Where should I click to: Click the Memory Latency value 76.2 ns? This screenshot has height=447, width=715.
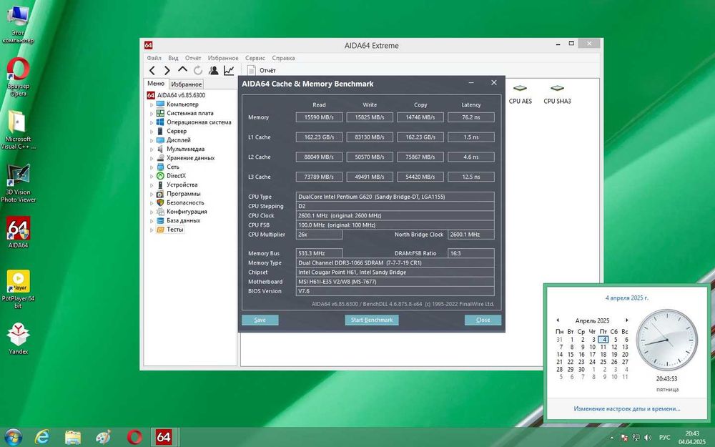[x=471, y=117]
